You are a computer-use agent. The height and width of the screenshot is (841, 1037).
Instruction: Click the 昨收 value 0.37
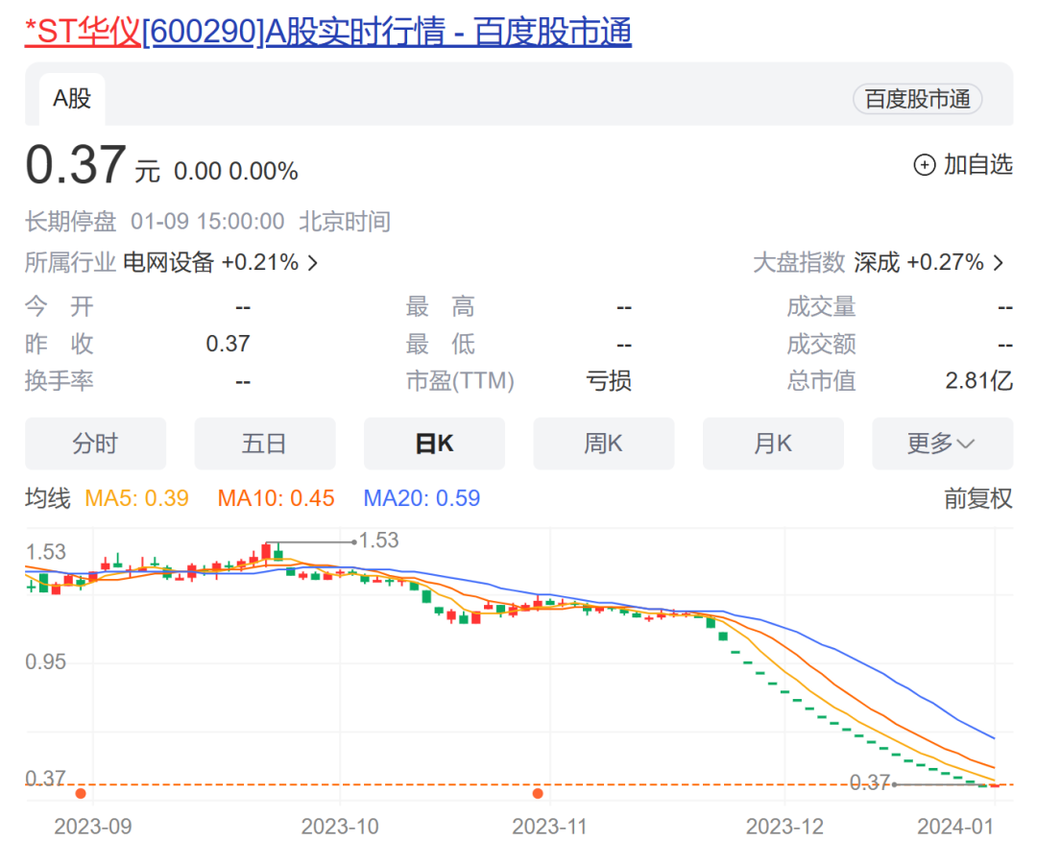coord(228,344)
